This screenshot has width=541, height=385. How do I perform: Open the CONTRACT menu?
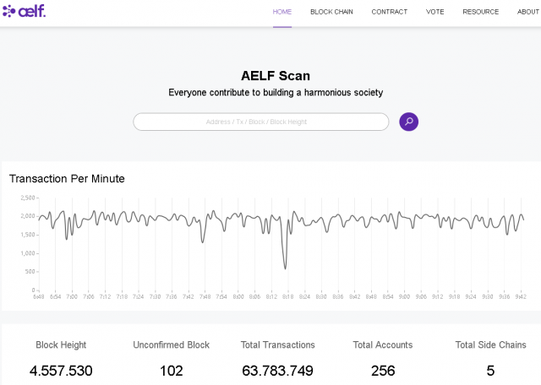(x=389, y=12)
